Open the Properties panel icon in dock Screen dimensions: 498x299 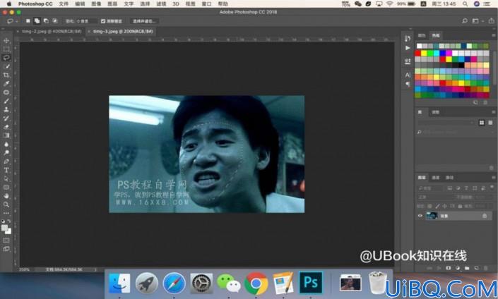click(x=408, y=61)
